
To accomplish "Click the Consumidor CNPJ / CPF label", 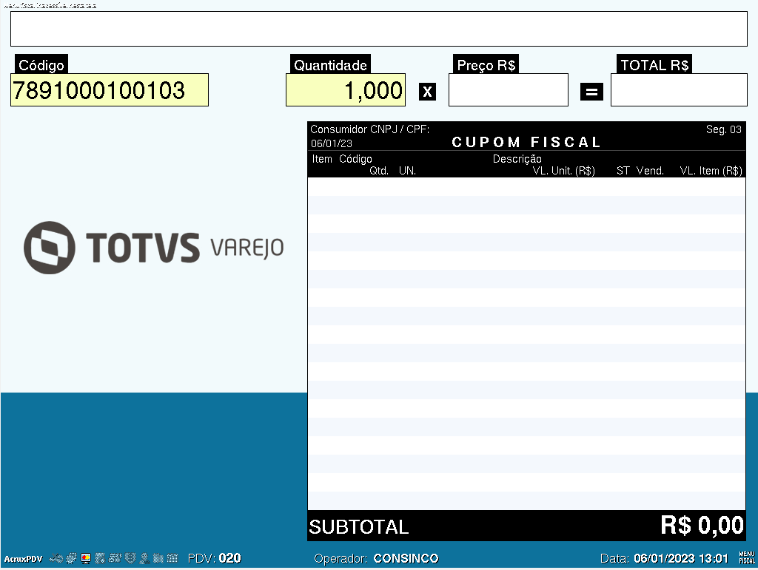I will [370, 129].
